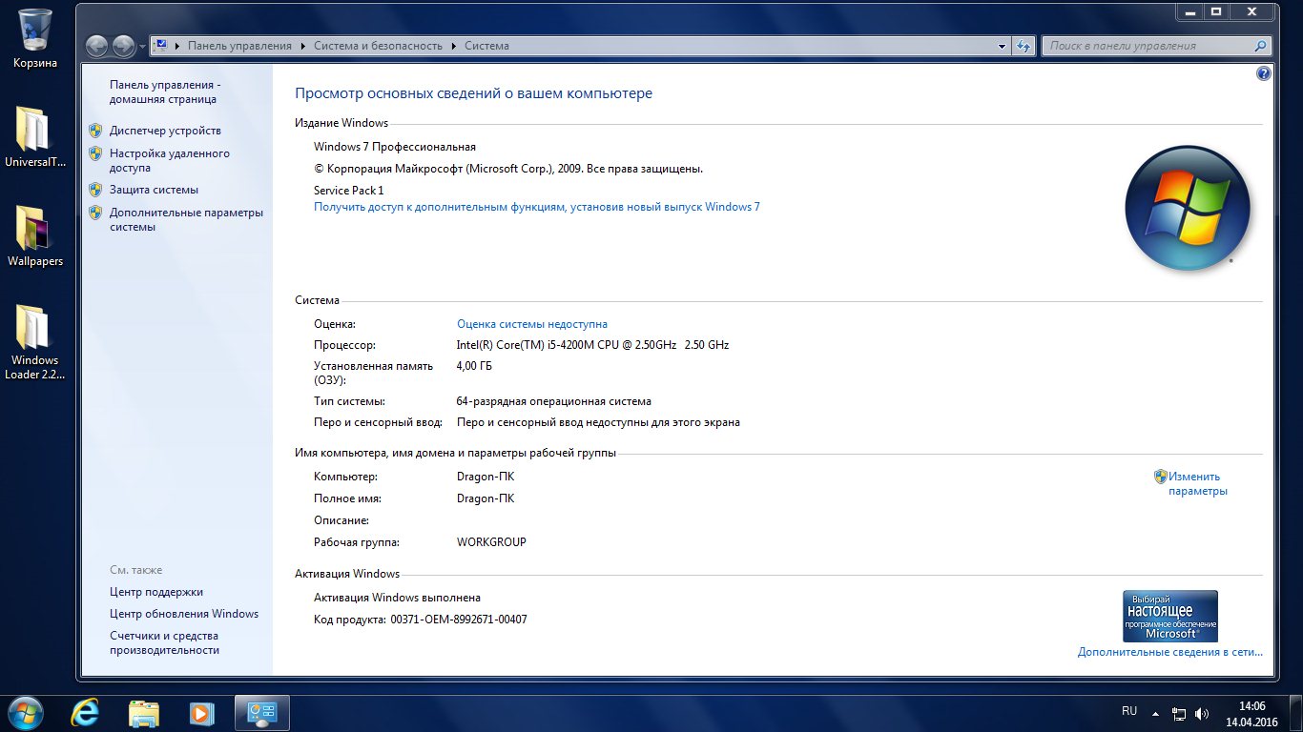Image resolution: width=1303 pixels, height=732 pixels.
Task: Click the Система breadcrumb item
Action: (x=486, y=46)
